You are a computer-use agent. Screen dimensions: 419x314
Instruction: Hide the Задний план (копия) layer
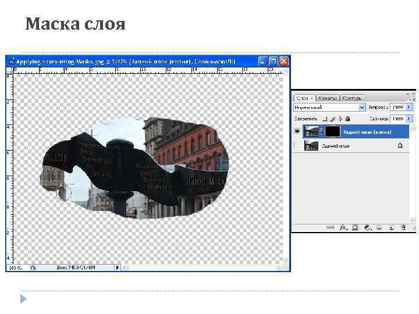click(297, 131)
